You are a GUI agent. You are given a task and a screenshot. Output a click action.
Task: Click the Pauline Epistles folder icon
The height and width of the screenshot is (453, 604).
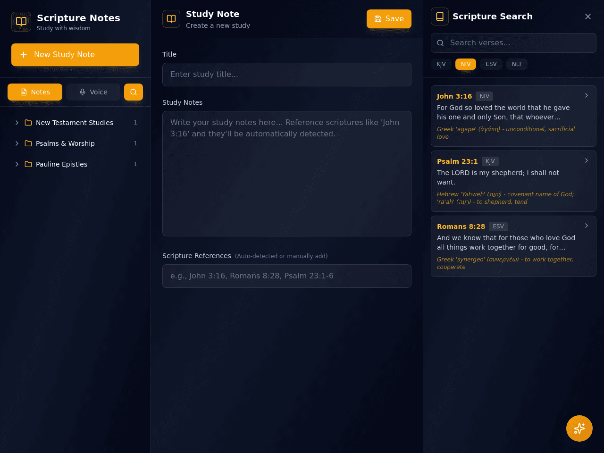[x=28, y=164]
